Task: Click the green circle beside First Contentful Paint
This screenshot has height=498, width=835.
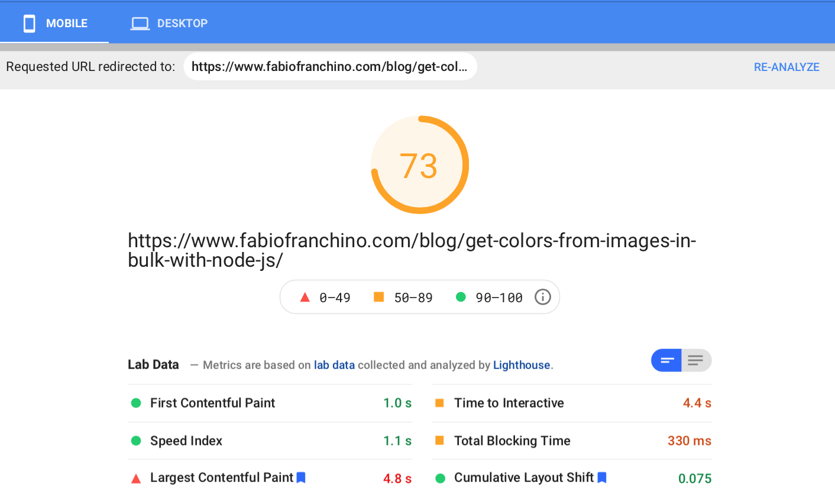Action: point(136,403)
